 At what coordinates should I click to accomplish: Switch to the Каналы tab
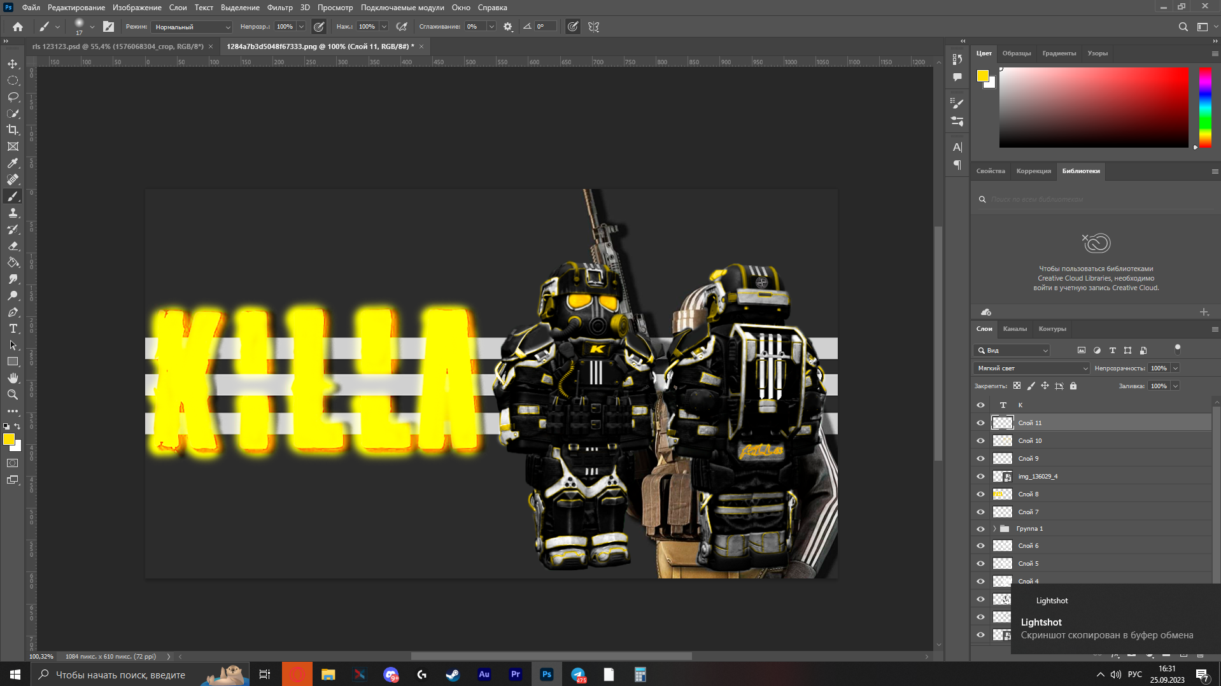click(1015, 329)
